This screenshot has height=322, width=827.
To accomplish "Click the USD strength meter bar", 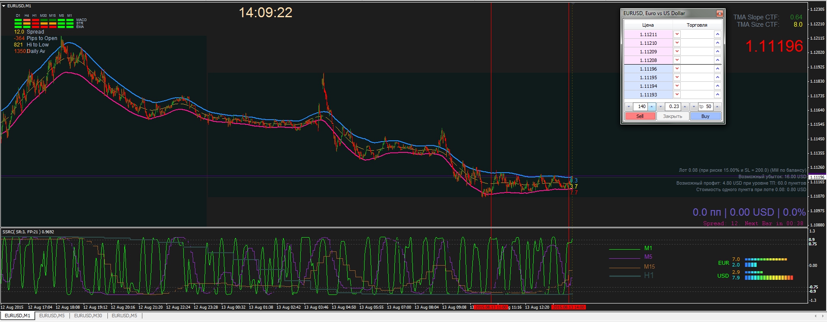I will pos(769,275).
